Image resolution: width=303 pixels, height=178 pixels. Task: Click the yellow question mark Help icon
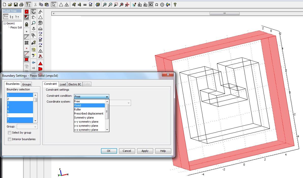pos(175,5)
